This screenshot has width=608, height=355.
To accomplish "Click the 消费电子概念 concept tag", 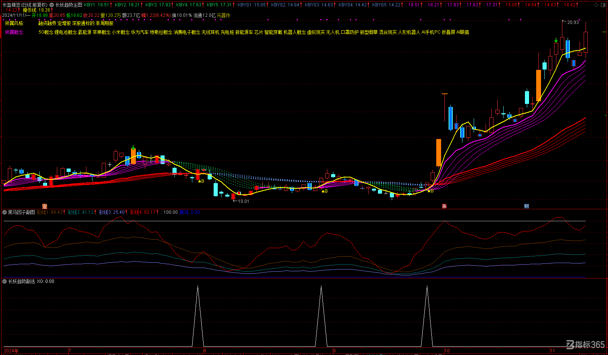I will 187,32.
